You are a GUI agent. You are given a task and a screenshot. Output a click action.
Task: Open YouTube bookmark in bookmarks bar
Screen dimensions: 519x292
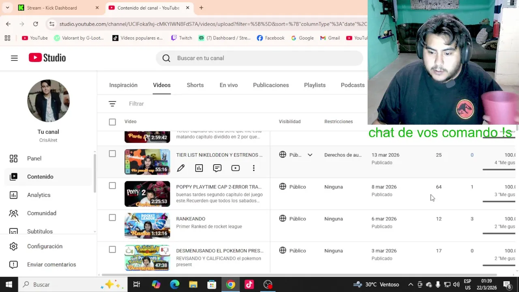click(x=35, y=38)
